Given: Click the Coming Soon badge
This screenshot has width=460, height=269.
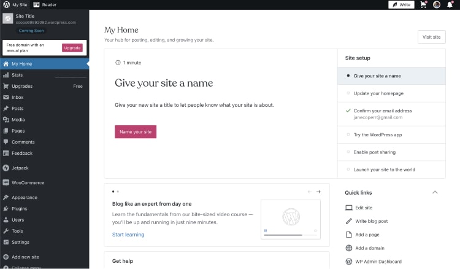Looking at the screenshot, I should point(31,31).
